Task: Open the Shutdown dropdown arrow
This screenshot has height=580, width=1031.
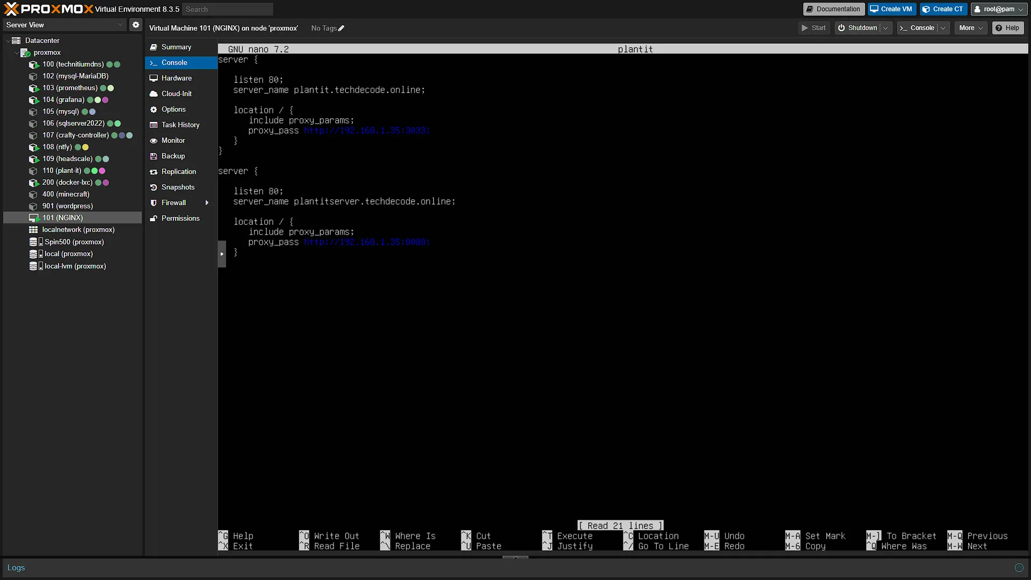Action: tap(887, 28)
